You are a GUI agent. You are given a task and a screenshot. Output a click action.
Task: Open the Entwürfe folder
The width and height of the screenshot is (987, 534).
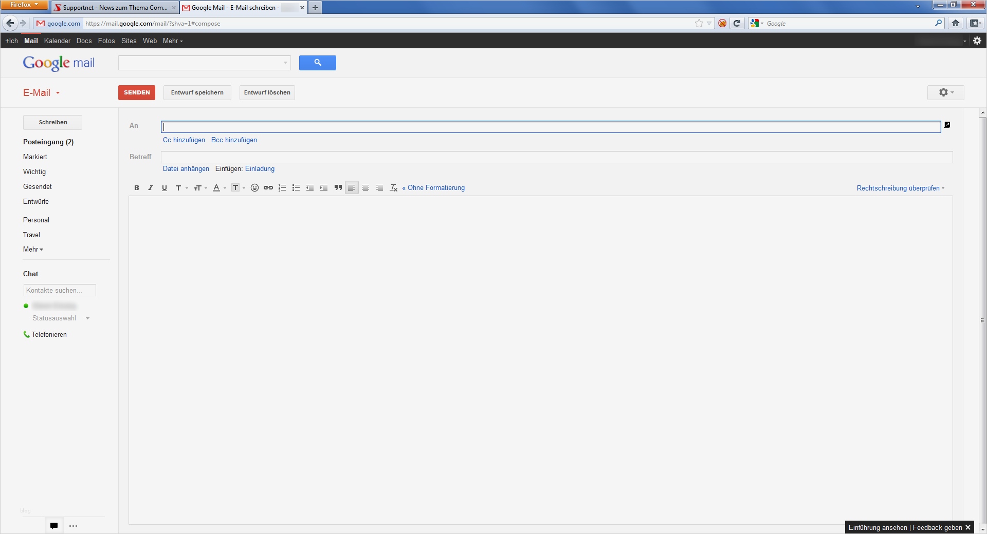coord(36,202)
